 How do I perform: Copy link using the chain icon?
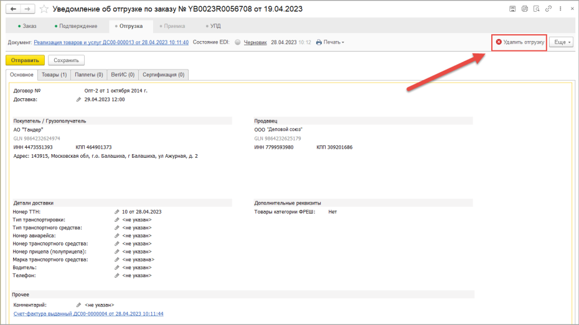548,9
